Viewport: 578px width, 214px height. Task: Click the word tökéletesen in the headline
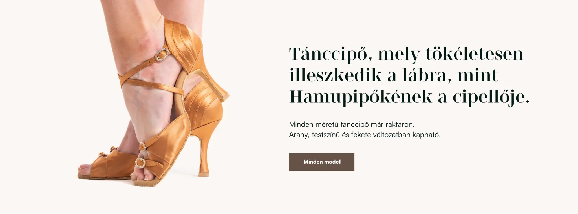pyautogui.click(x=475, y=53)
